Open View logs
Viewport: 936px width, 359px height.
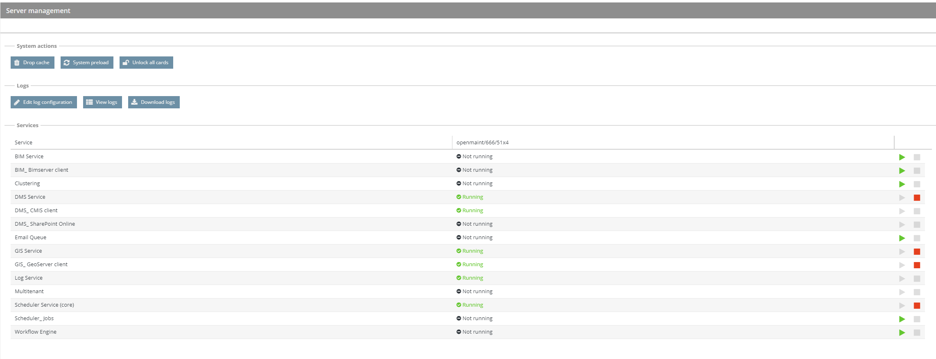[x=102, y=102]
